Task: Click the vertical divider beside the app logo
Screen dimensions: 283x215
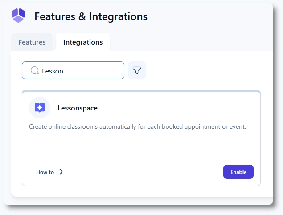Action: coord(29,16)
